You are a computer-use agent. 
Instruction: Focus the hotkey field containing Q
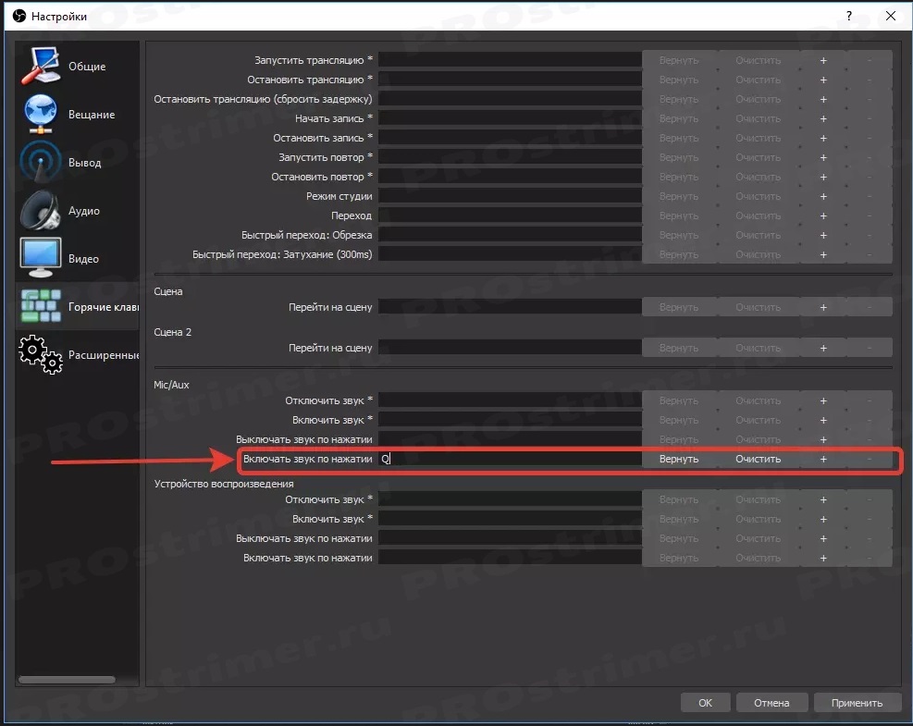point(510,459)
